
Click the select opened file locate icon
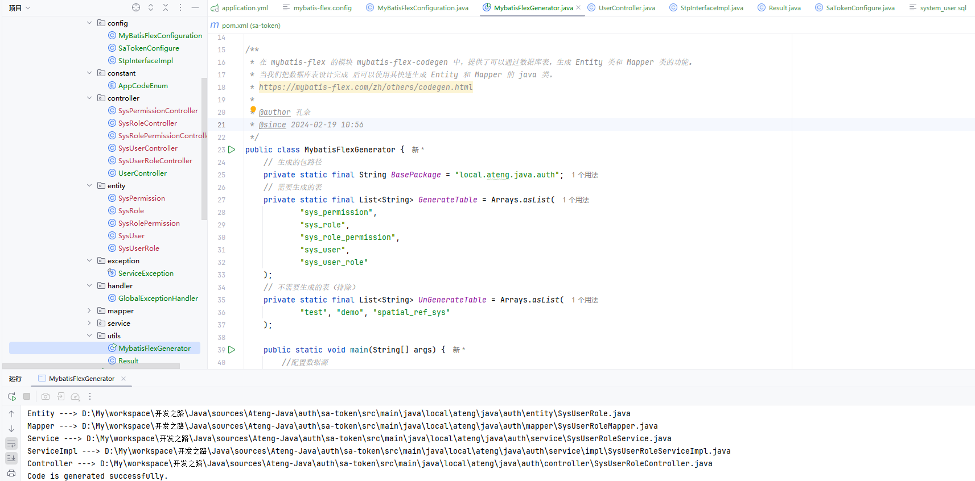click(136, 8)
